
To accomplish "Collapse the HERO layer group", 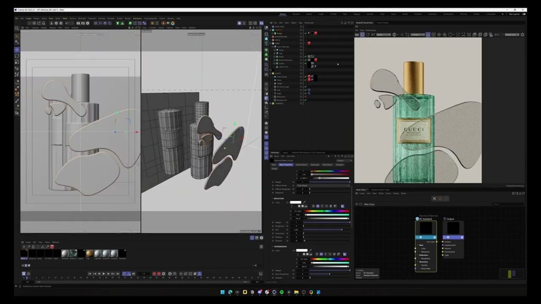I will [271, 43].
